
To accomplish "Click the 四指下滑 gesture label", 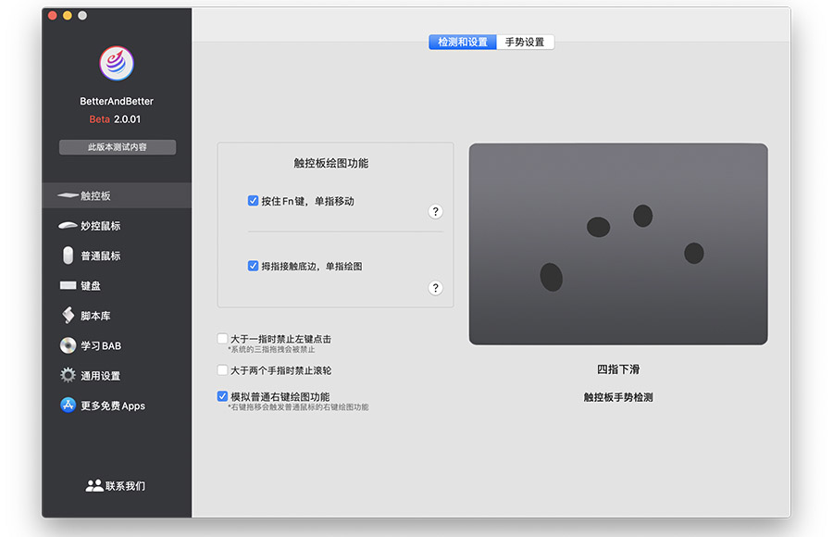I will coord(618,369).
